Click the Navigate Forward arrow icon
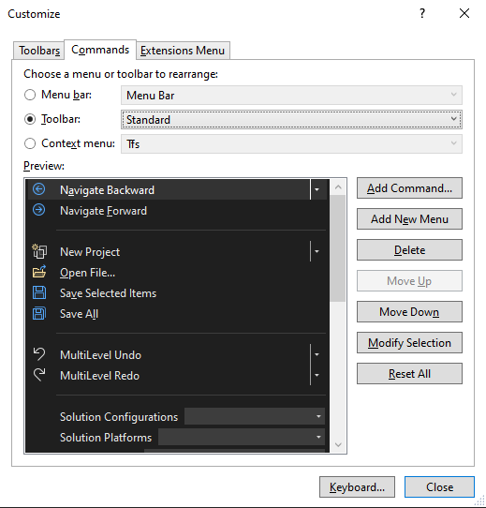Image resolution: width=486 pixels, height=508 pixels. pyautogui.click(x=38, y=210)
